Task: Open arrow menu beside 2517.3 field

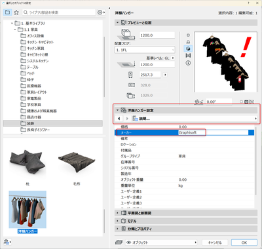Action: click(165, 75)
